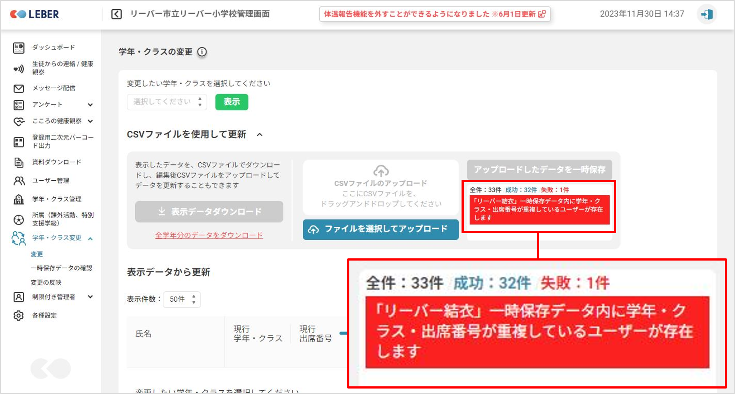This screenshot has height=394, width=735.
Task: Open the 選択してください class dropdown
Action: pos(167,102)
